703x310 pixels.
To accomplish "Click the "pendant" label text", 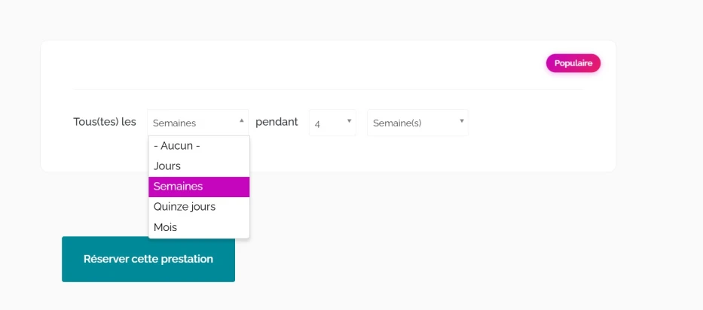I will tap(277, 122).
